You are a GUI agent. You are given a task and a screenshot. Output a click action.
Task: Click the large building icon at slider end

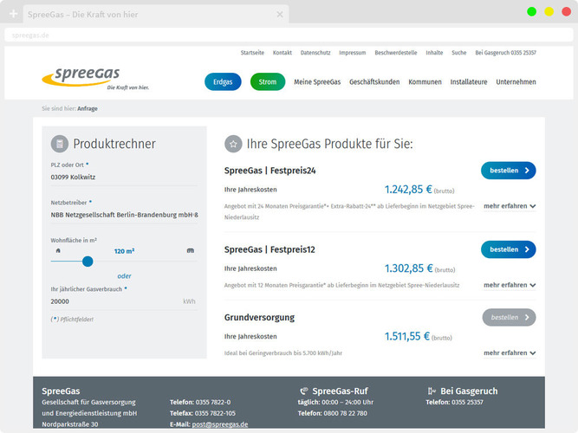pyautogui.click(x=190, y=250)
